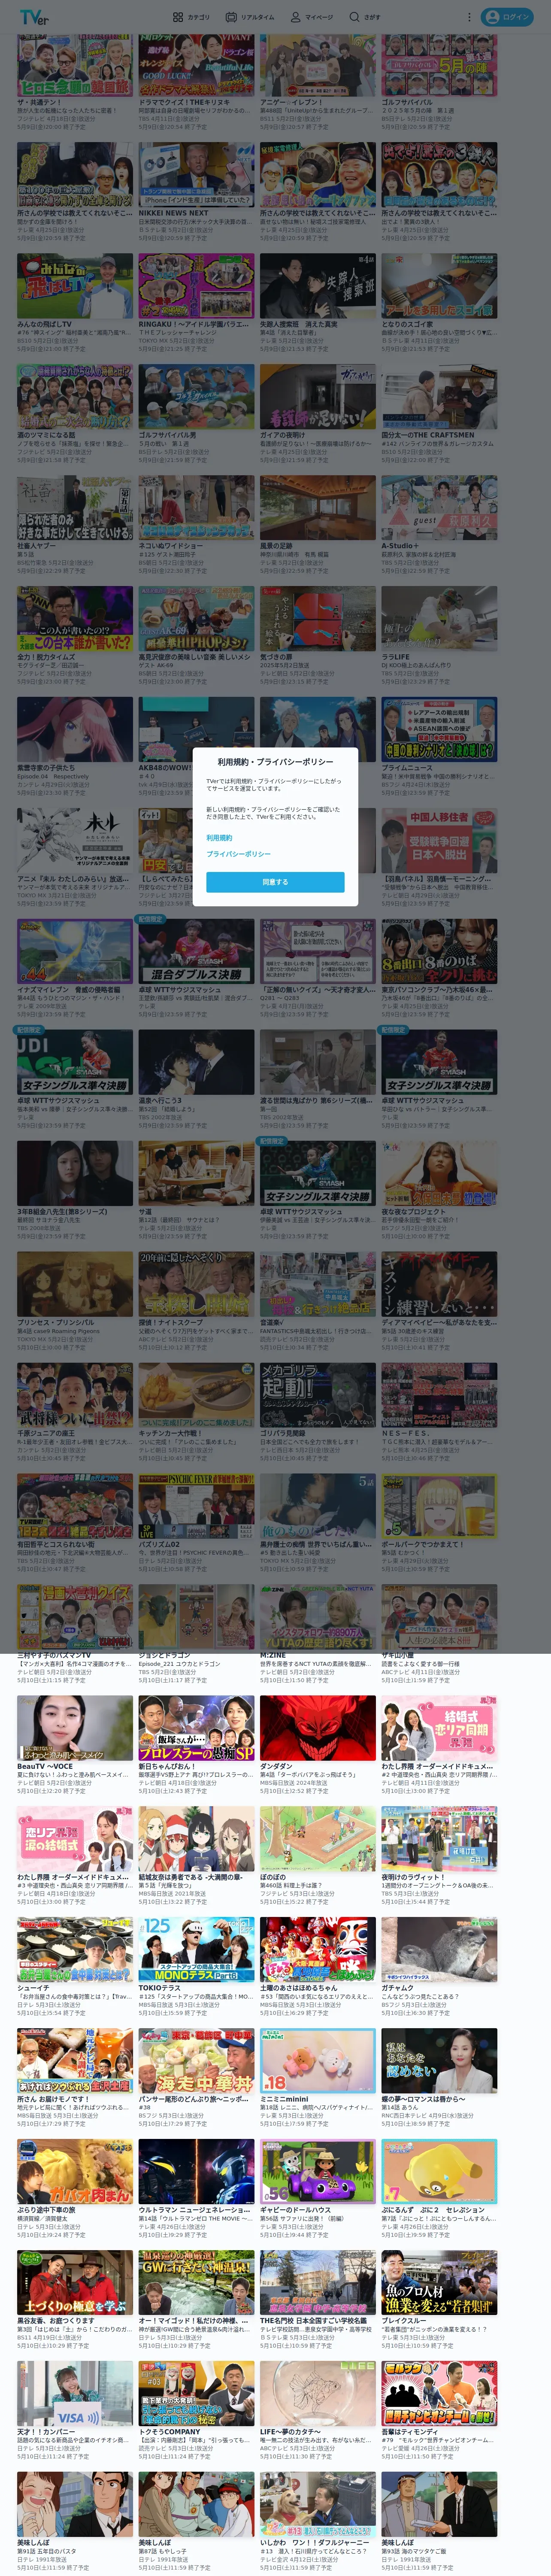Open 夜明けのラヴィット！ thumbnail
The height and width of the screenshot is (2576, 551).
(x=439, y=1839)
